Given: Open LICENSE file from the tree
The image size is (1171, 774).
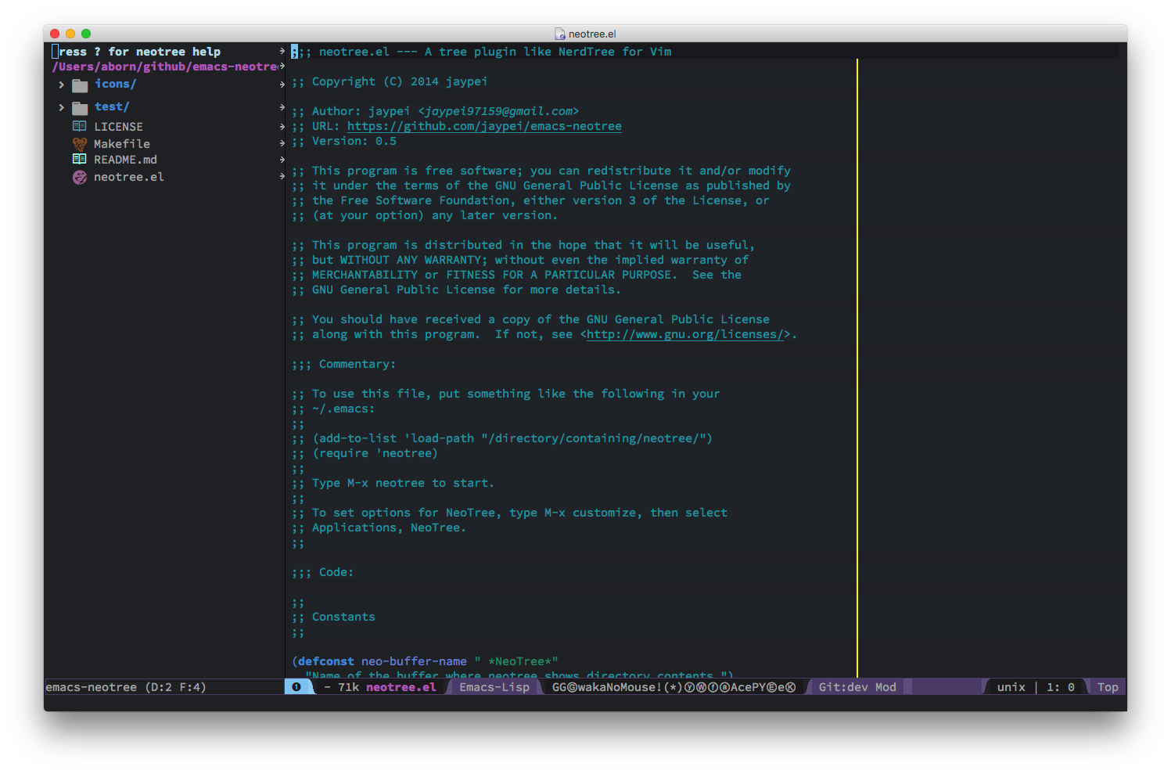Looking at the screenshot, I should (118, 127).
